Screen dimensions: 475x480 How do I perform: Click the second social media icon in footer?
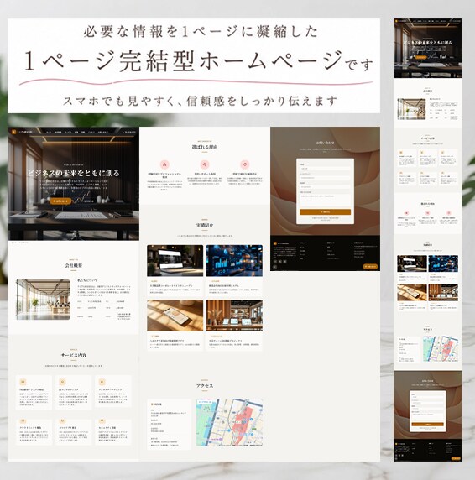tap(280, 262)
